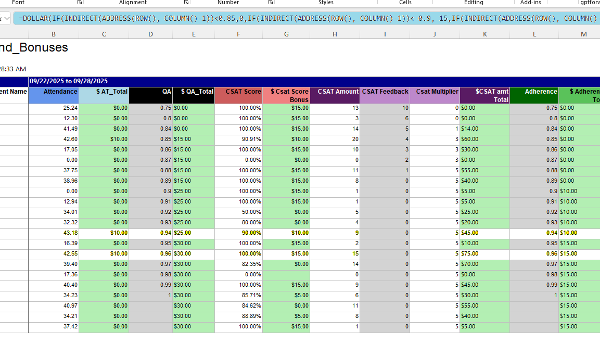Select column M header

pos(584,33)
